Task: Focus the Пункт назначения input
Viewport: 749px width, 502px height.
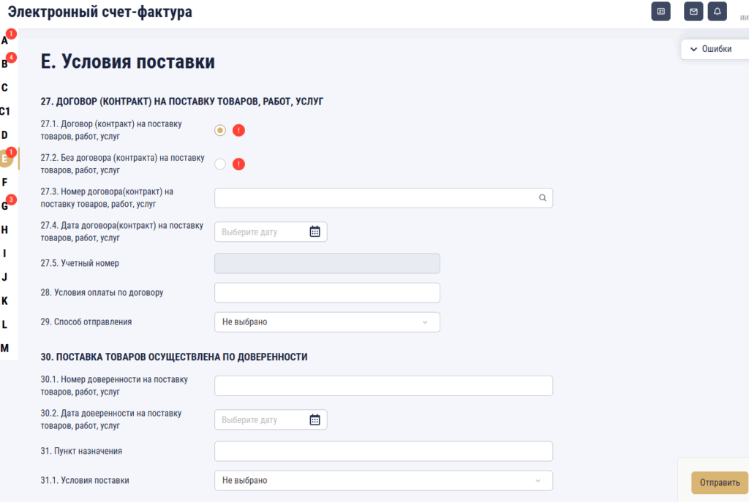Action: 383,452
